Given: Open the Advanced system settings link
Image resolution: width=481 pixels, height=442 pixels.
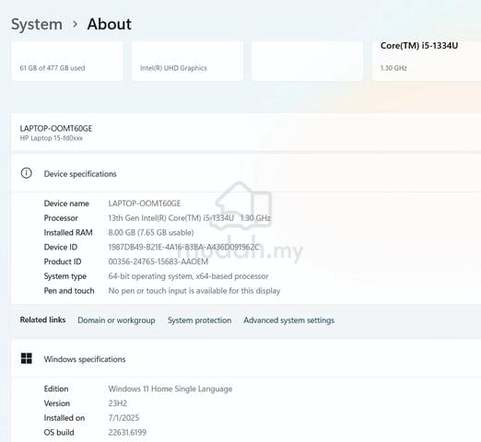Looking at the screenshot, I should pyautogui.click(x=289, y=320).
